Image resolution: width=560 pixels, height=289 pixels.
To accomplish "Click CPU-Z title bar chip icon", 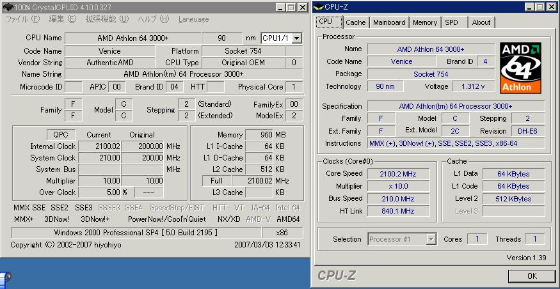I will point(319,7).
